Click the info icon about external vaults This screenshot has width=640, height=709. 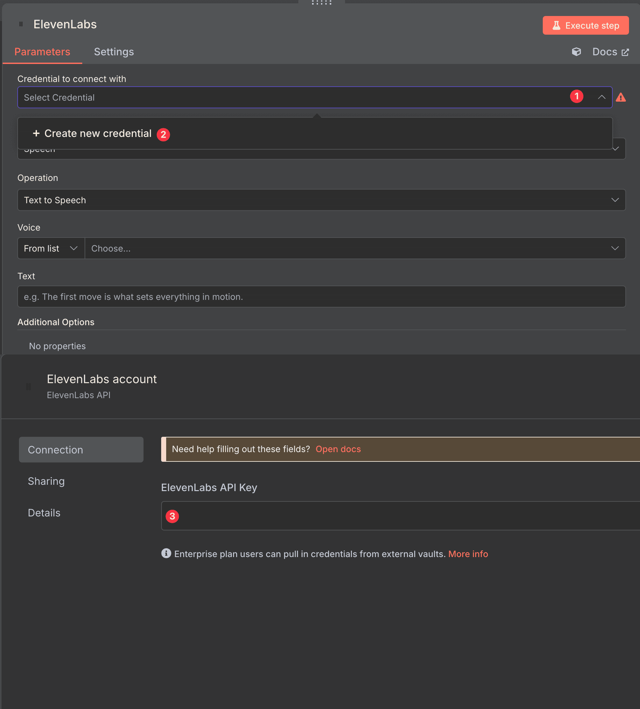[x=166, y=553]
